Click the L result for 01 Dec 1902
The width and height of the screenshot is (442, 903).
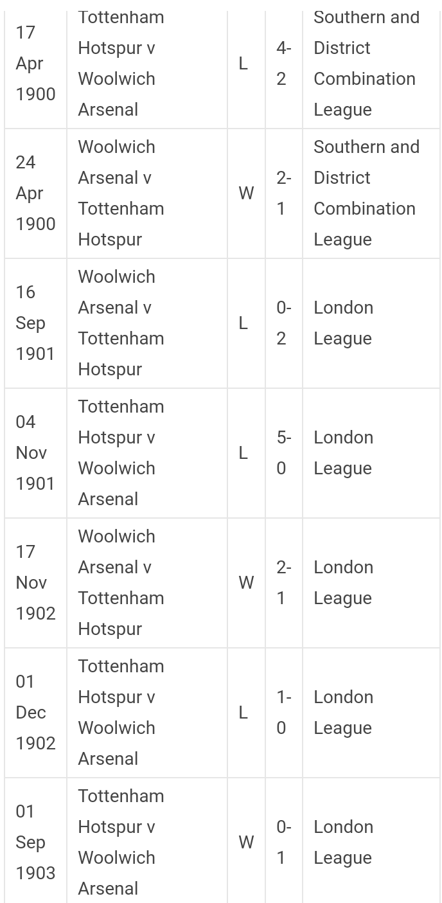[243, 713]
